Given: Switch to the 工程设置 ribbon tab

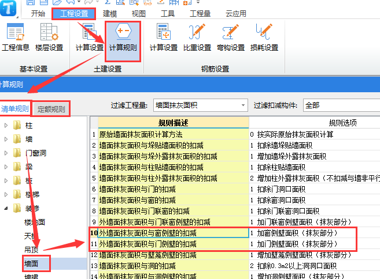Looking at the screenshot, I should pos(74,13).
